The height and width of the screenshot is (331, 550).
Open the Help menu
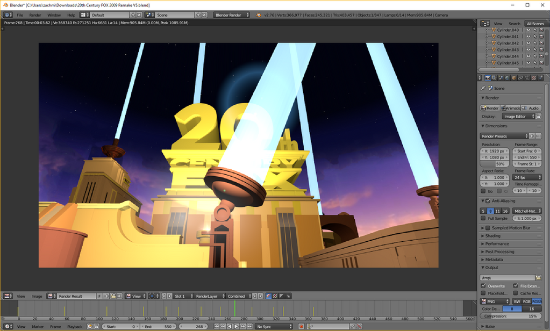[x=71, y=15]
